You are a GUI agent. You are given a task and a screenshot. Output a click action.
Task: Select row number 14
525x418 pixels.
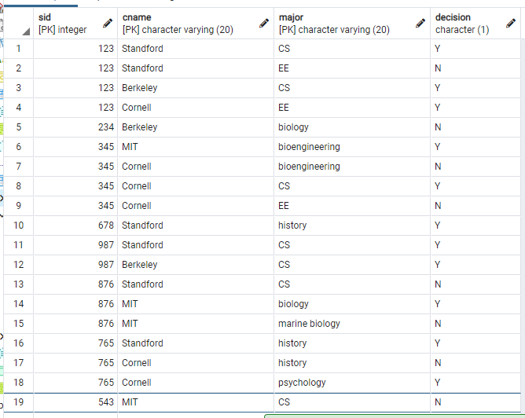pyautogui.click(x=18, y=304)
